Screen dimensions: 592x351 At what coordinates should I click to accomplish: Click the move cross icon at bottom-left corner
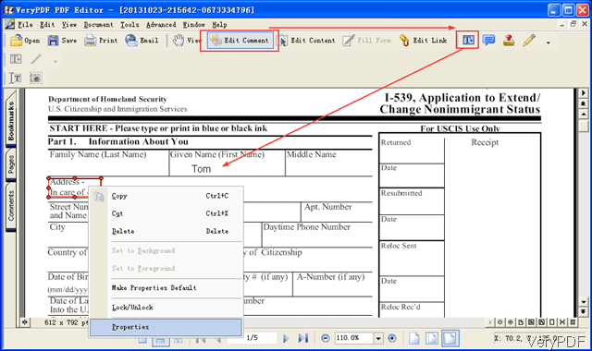pyautogui.click(x=25, y=322)
